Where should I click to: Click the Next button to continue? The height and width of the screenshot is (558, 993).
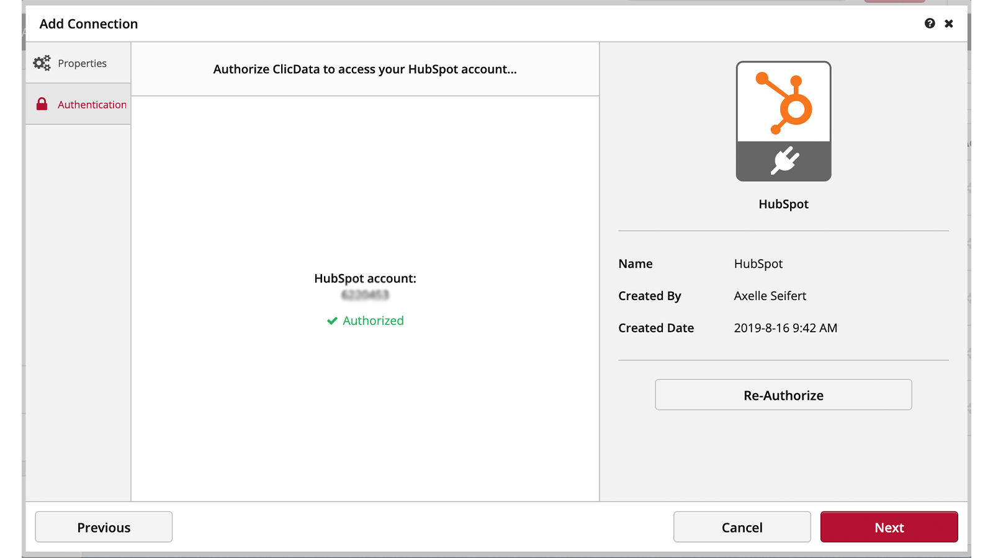pyautogui.click(x=889, y=527)
